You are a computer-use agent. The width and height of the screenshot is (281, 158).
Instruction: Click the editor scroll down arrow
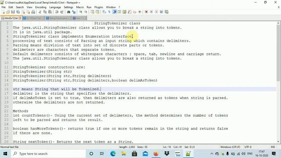click(278, 142)
